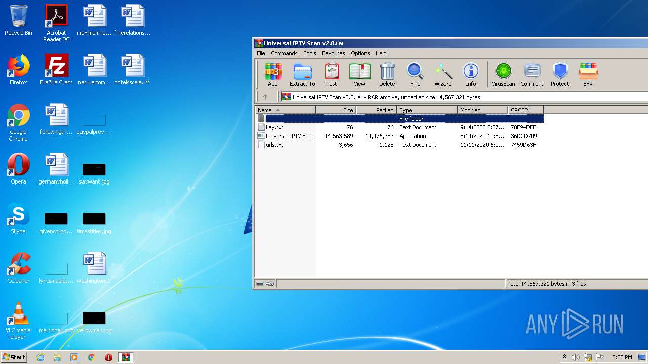Sort by the Modified column header

coord(483,110)
